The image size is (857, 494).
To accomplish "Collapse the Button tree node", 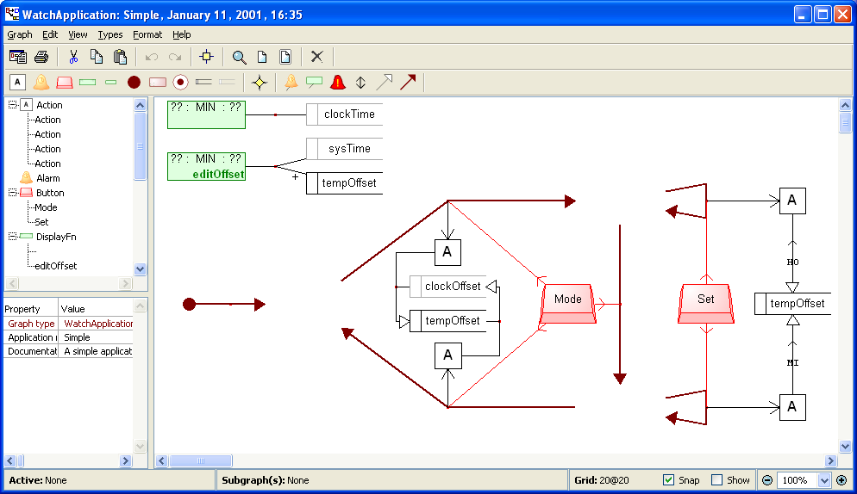I will coord(12,193).
